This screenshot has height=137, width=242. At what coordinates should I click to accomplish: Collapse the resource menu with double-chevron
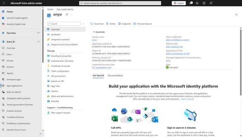pos(83,24)
